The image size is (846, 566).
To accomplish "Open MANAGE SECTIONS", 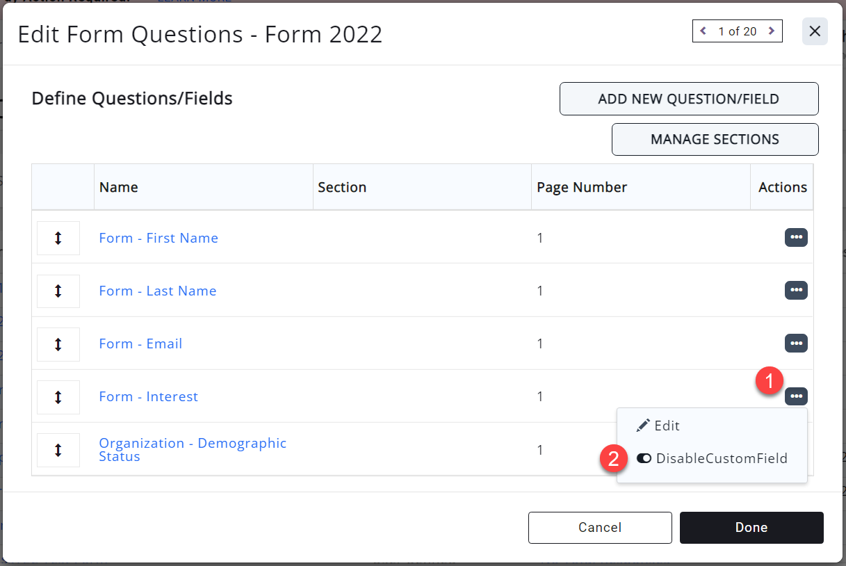I will point(715,139).
